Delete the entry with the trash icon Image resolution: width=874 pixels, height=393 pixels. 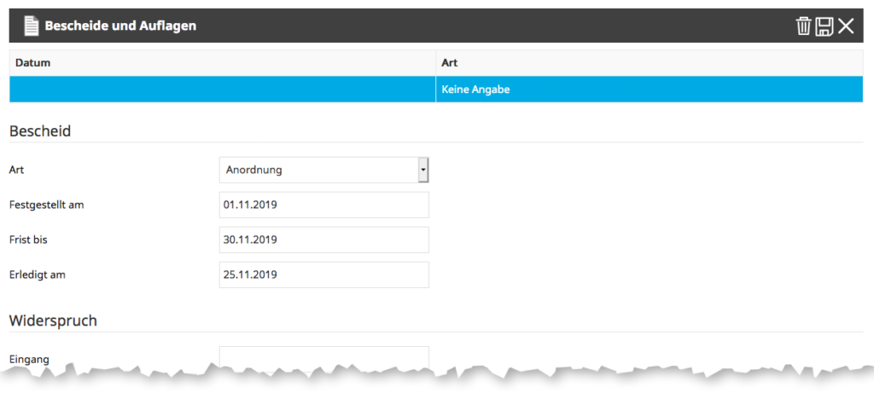point(803,26)
